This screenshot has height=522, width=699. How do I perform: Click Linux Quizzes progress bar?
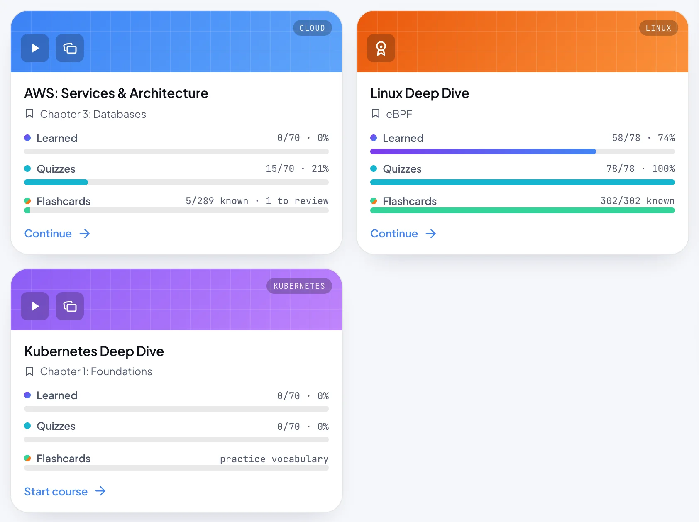[523, 182]
